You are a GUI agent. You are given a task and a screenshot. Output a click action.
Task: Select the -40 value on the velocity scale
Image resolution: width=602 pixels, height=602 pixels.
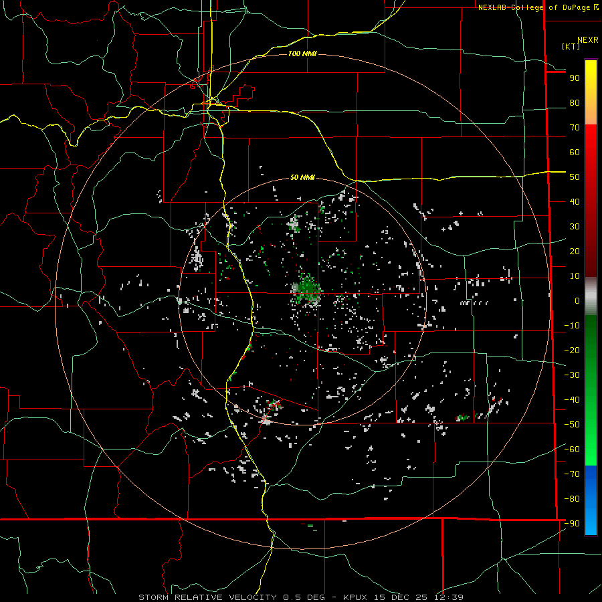tap(572, 400)
